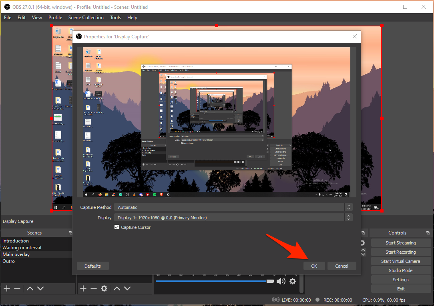Open the Scene Collection menu
This screenshot has width=434, height=306.
click(86, 18)
